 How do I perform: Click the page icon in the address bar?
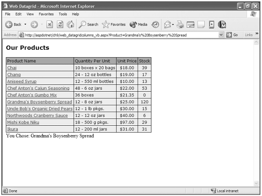coord(22,35)
